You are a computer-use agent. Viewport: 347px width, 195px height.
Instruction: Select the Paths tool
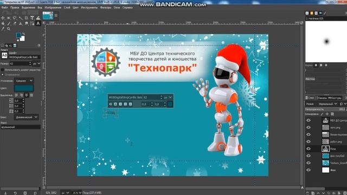pyautogui.click(x=32, y=23)
